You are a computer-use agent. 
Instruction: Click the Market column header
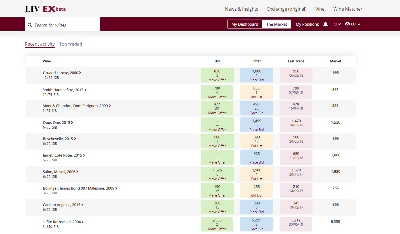click(335, 61)
